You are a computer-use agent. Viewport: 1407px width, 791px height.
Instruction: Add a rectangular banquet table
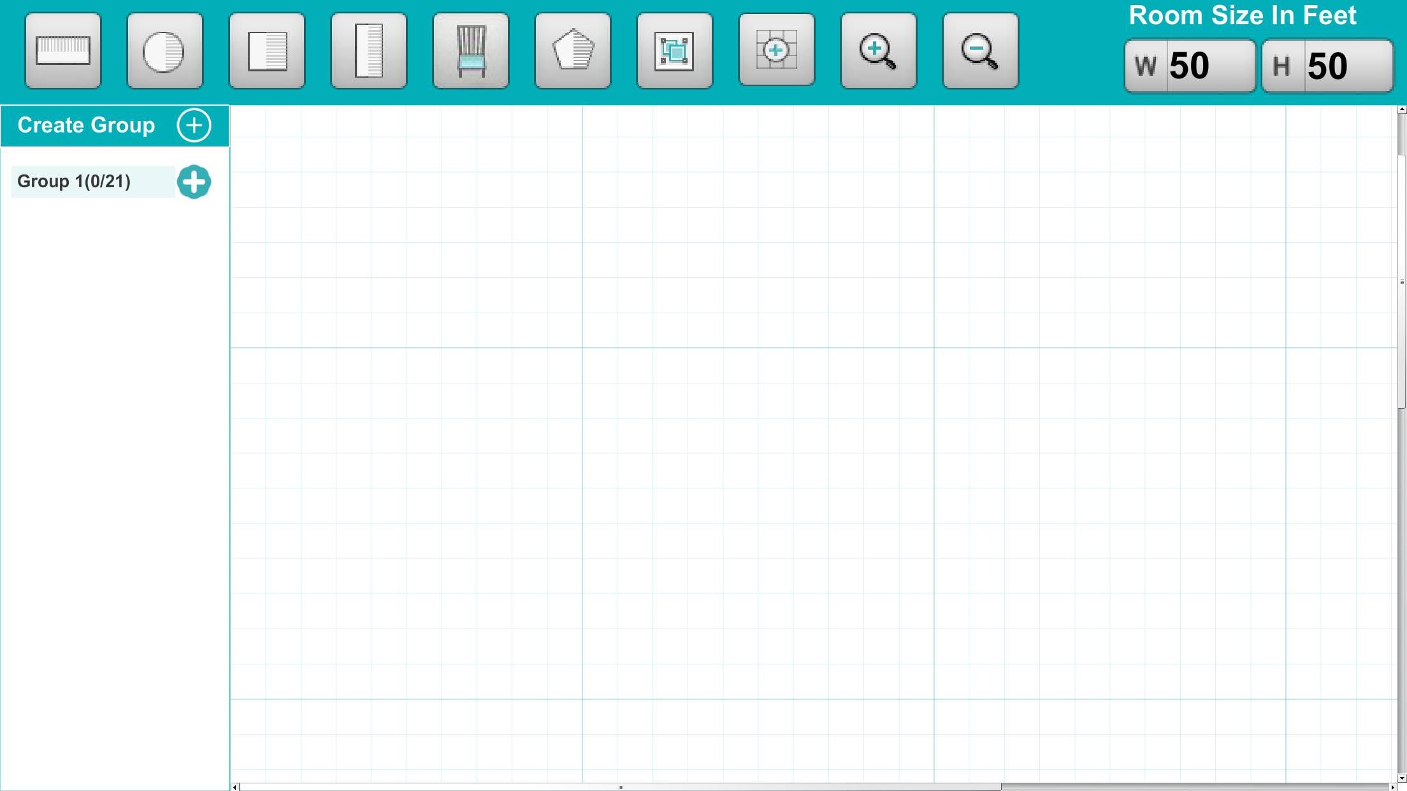point(63,51)
